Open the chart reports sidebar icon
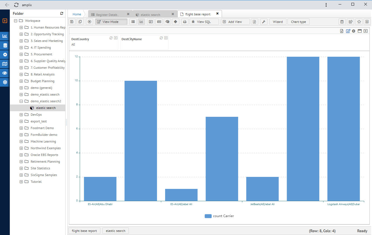372x235 pixels. [x=5, y=36]
